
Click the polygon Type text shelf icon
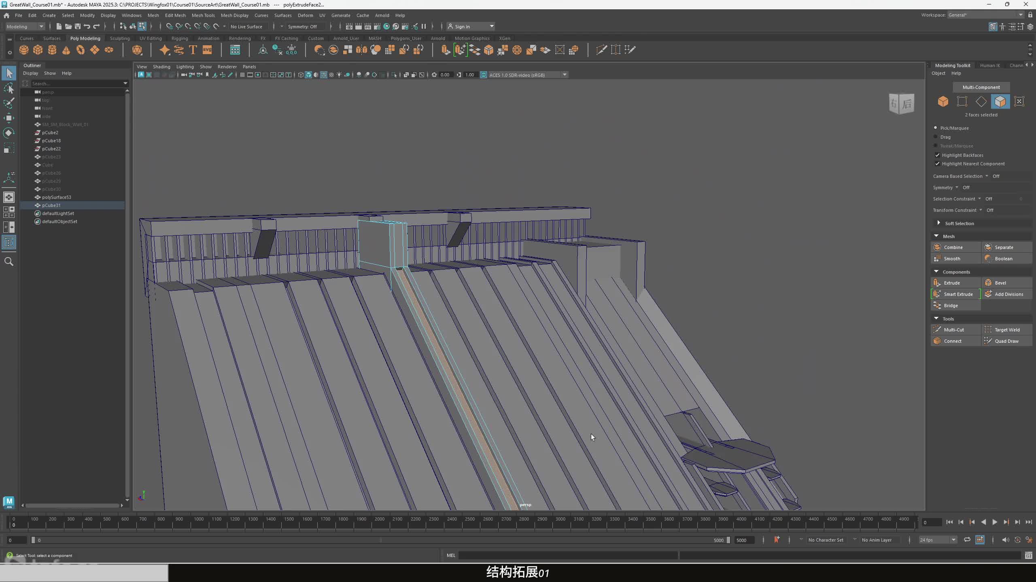(193, 50)
